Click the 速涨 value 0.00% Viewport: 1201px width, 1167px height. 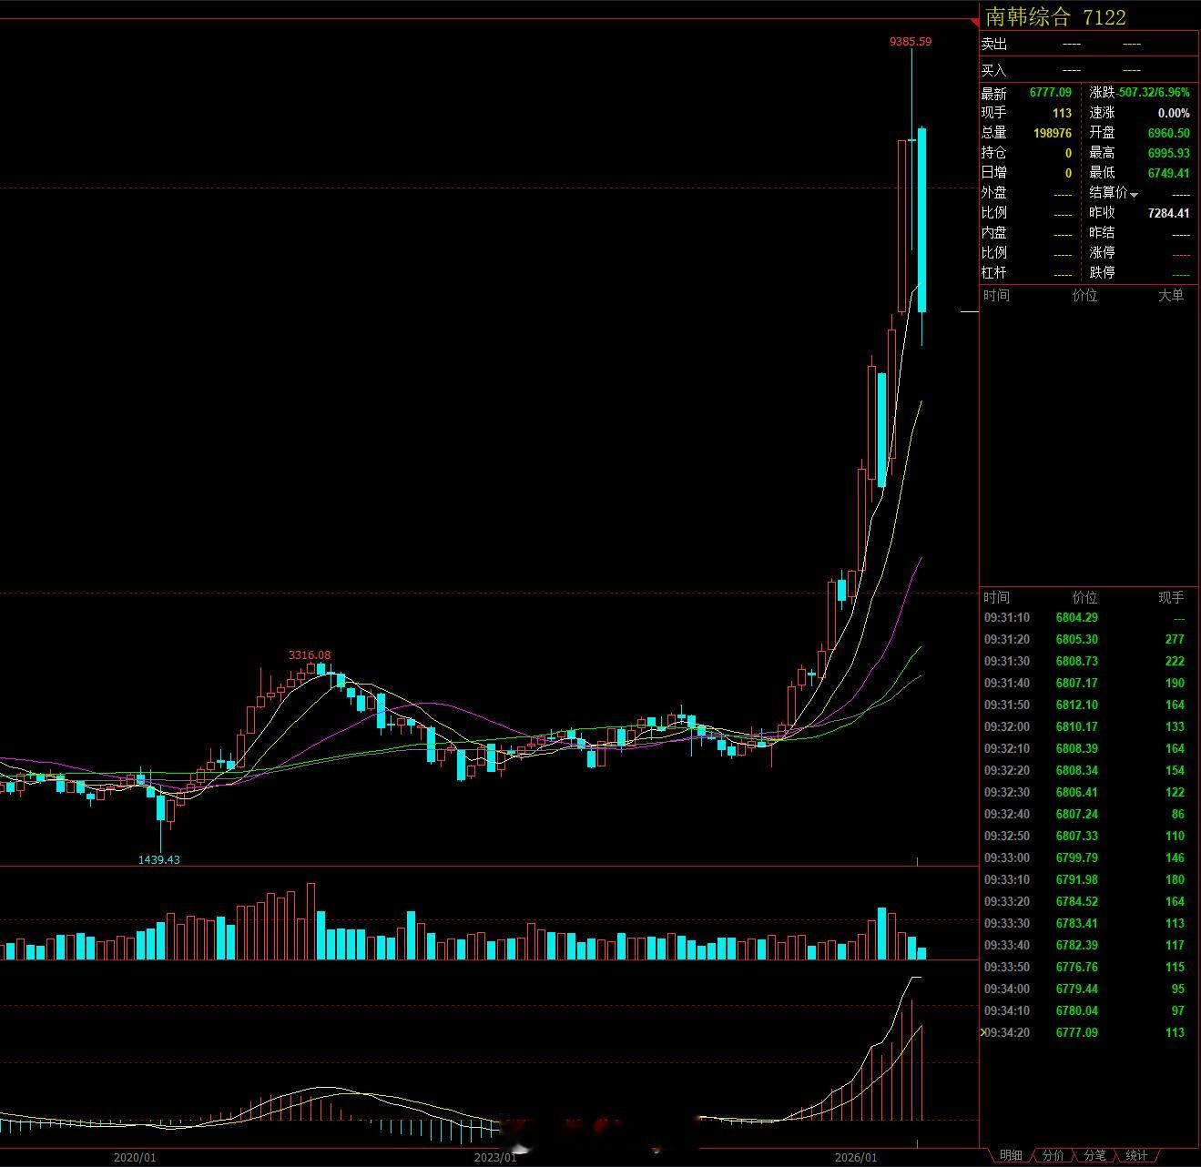click(x=1174, y=113)
